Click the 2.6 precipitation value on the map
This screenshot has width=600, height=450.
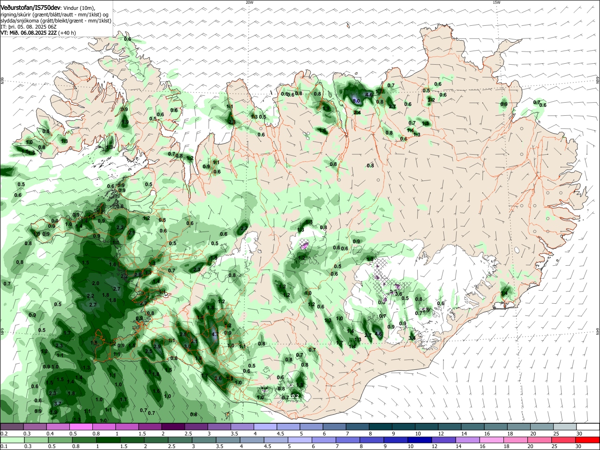coord(217,378)
